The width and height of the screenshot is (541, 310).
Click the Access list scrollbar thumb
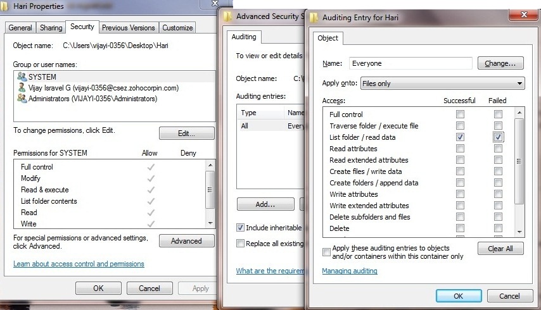coord(519,161)
